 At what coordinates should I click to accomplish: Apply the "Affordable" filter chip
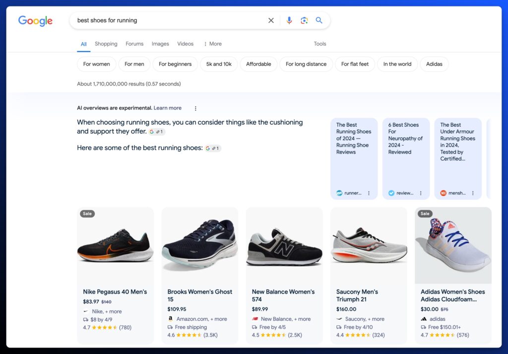[258, 64]
